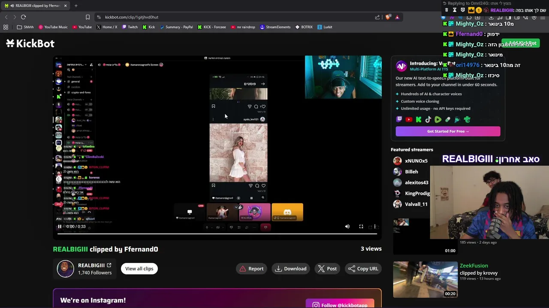Click REALBIGIII profile avatar
The width and height of the screenshot is (549, 308).
[66, 269]
